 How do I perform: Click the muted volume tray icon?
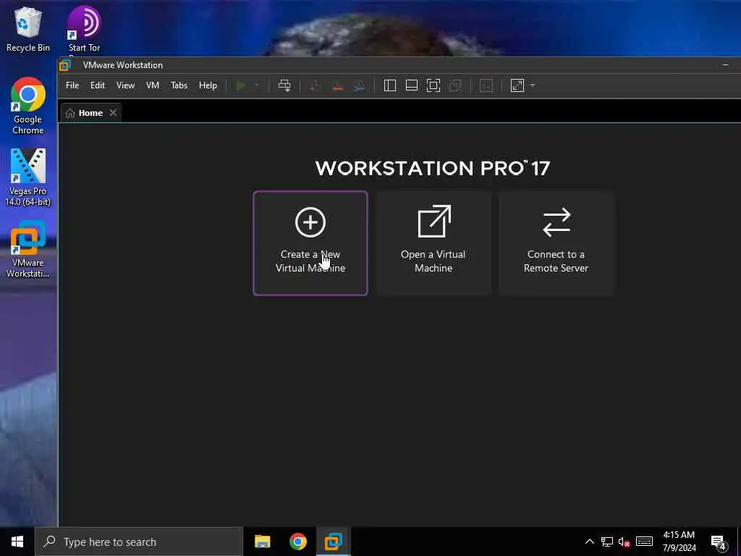[624, 542]
